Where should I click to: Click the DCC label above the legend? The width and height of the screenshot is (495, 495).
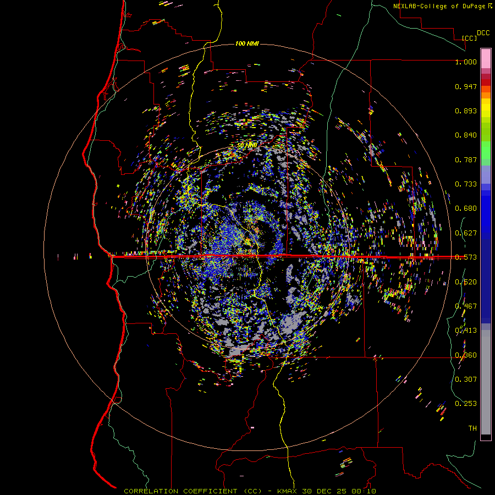[x=483, y=33]
